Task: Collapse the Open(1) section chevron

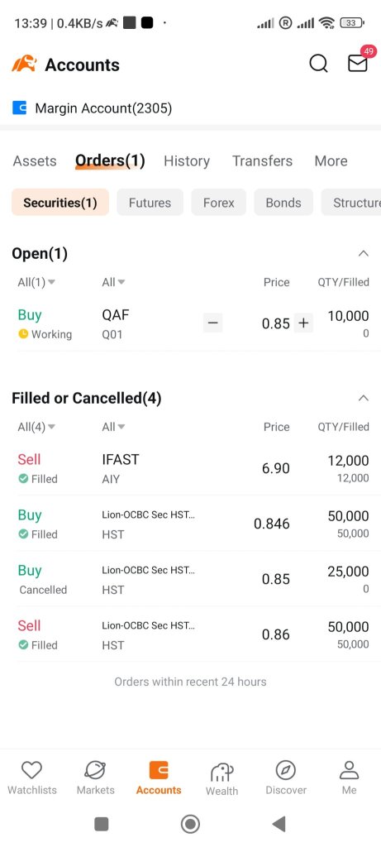Action: (x=364, y=253)
